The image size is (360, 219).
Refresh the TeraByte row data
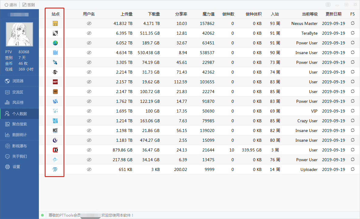click(x=353, y=33)
